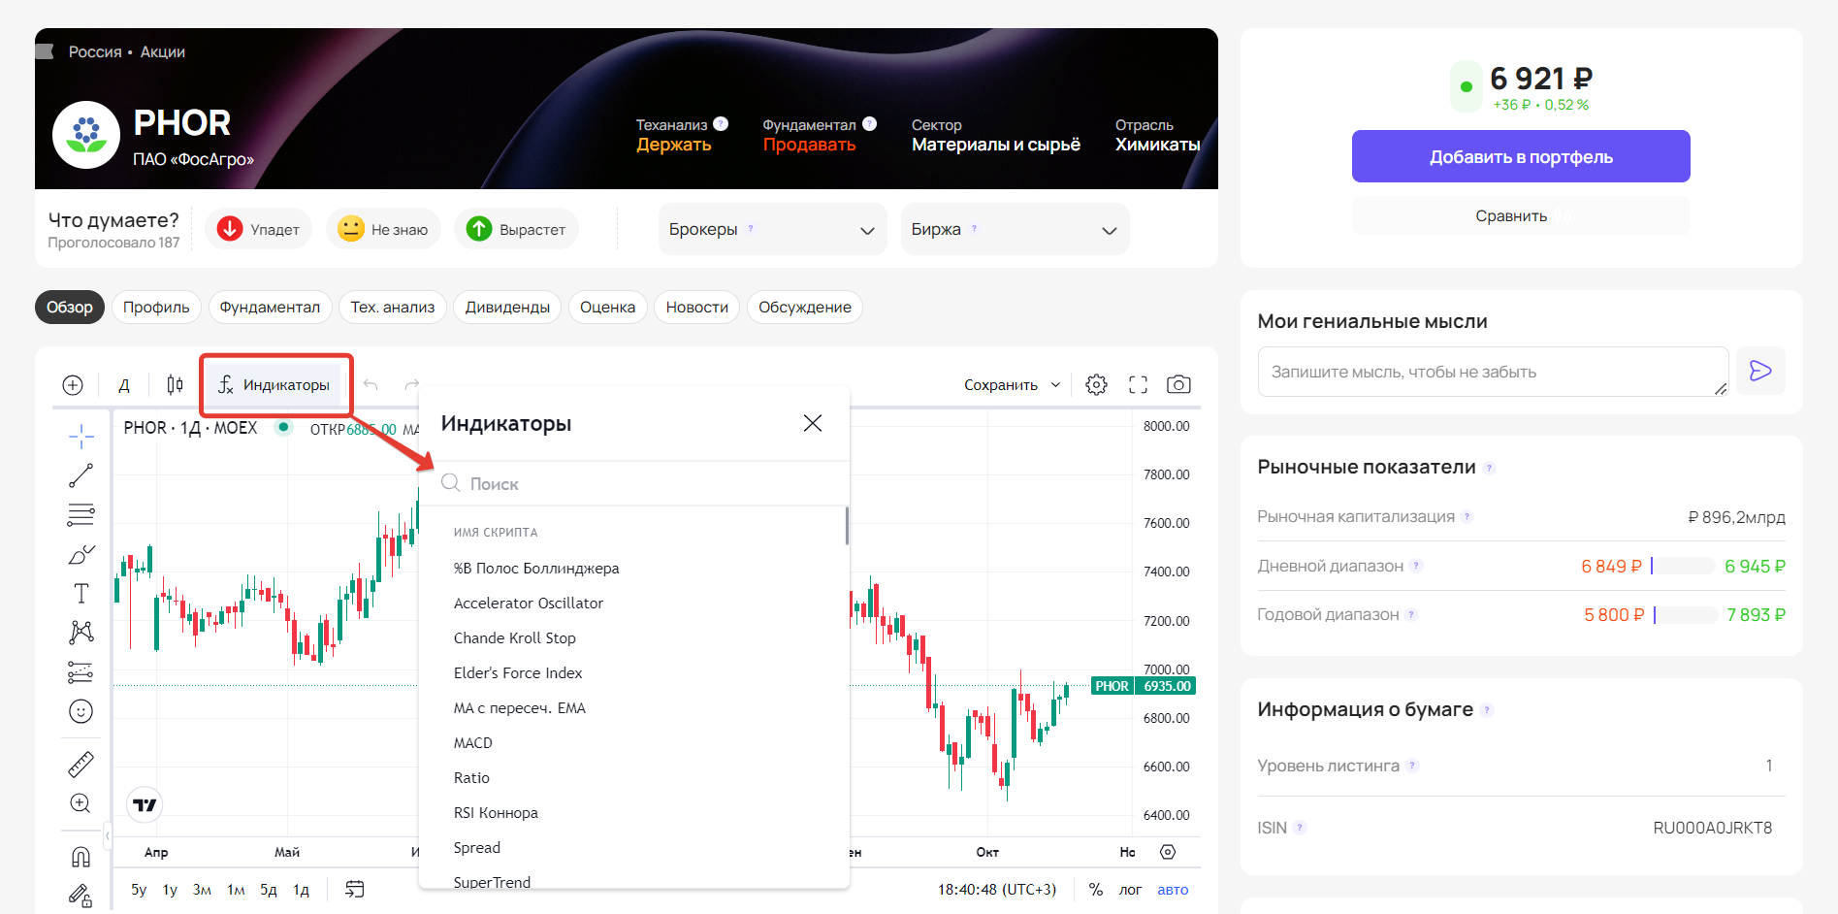The width and height of the screenshot is (1838, 914).
Task: Open candlestick chart type selector
Action: click(x=175, y=385)
